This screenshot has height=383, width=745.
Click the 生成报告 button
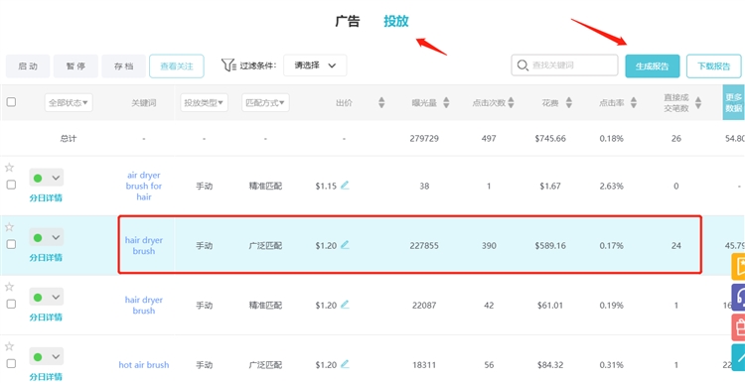click(x=653, y=65)
